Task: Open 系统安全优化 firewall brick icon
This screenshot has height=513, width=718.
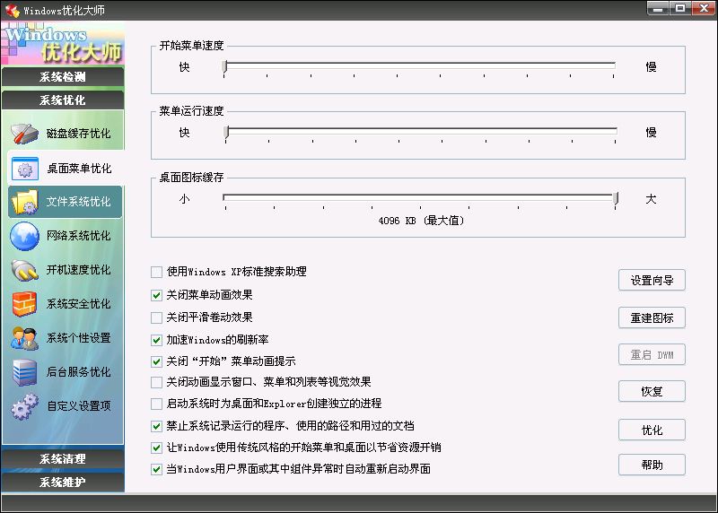Action: point(25,304)
